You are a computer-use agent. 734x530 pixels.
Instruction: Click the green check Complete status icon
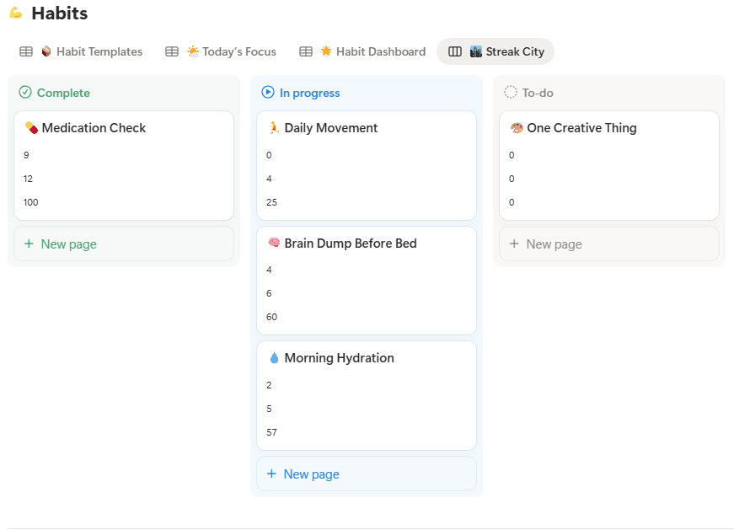(25, 92)
